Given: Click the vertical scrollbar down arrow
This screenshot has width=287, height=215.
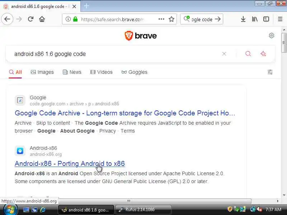Looking at the screenshot, I should [284, 195].
